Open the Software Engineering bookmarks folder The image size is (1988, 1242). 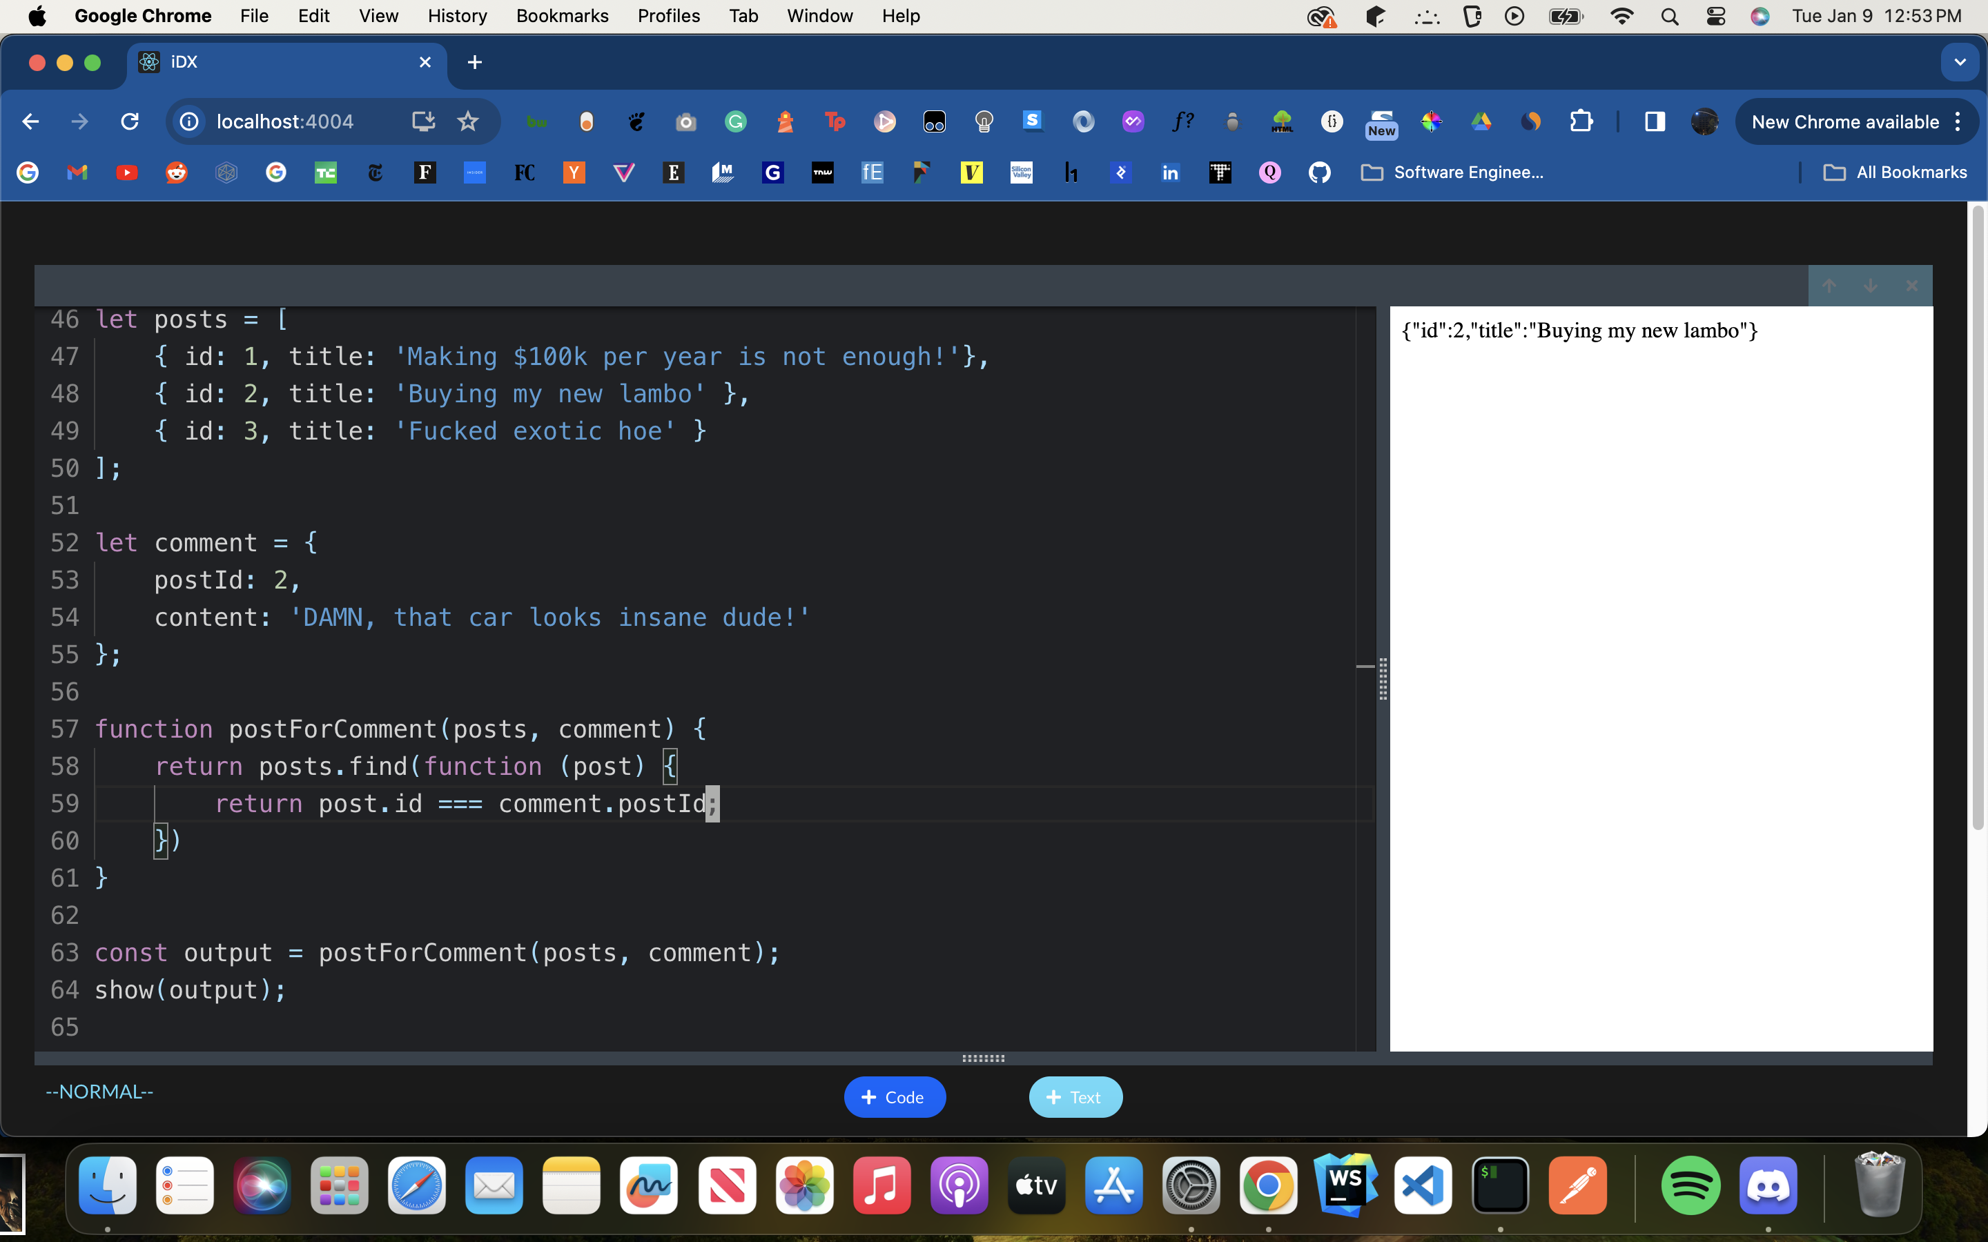tap(1452, 172)
